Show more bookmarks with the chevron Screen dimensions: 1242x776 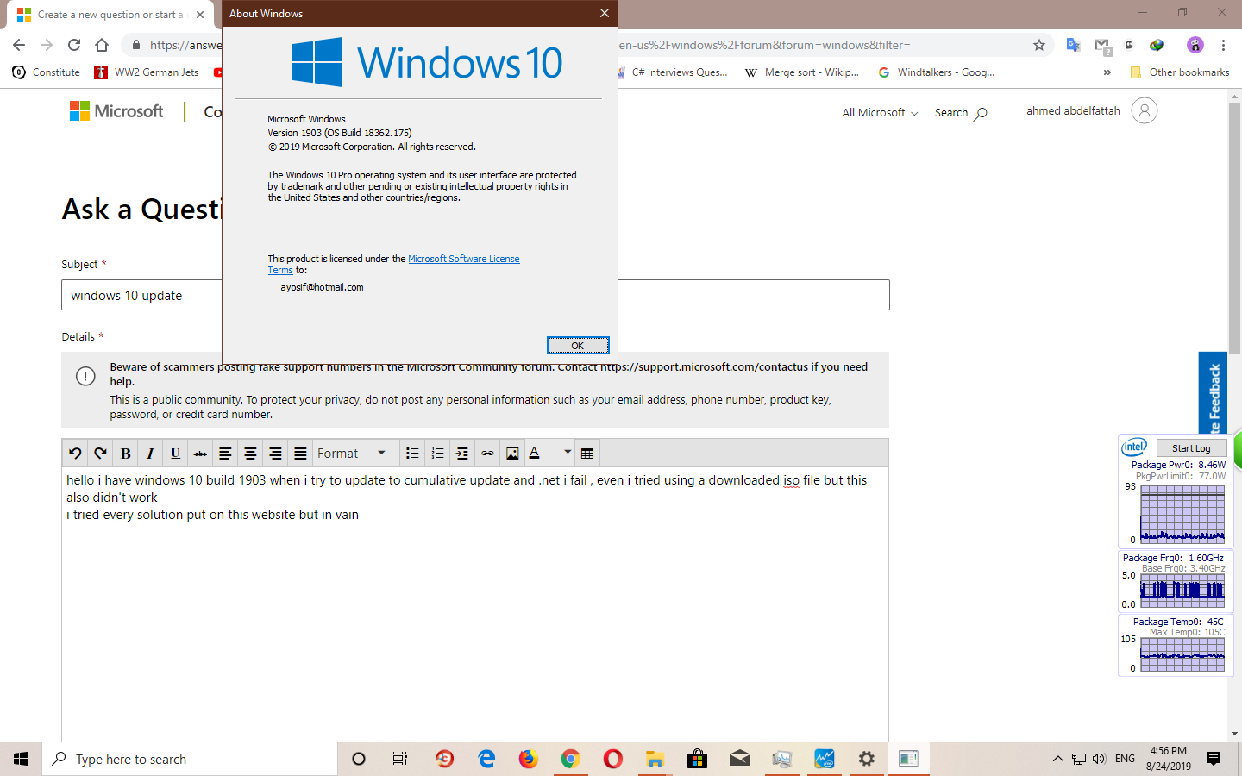(x=1107, y=72)
